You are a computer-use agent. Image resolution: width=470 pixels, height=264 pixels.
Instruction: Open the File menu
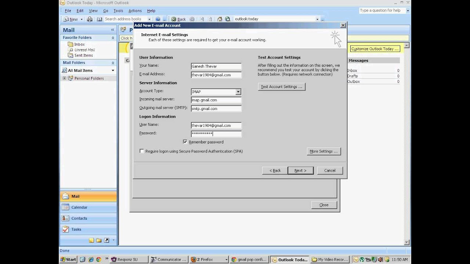(x=68, y=11)
